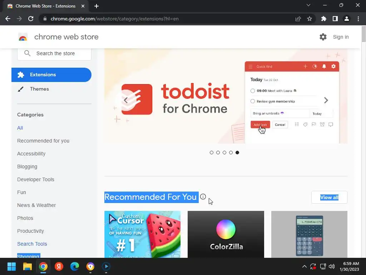Image resolution: width=366 pixels, height=275 pixels.
Task: Click the page vertical scrollbar thumb
Action: tap(363, 34)
